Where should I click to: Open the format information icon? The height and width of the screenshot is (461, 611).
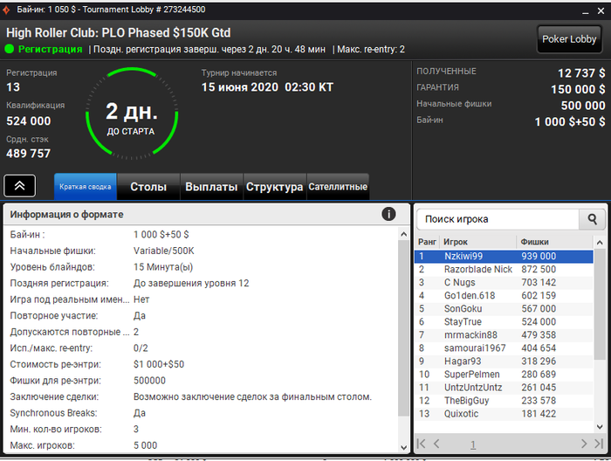(x=388, y=214)
